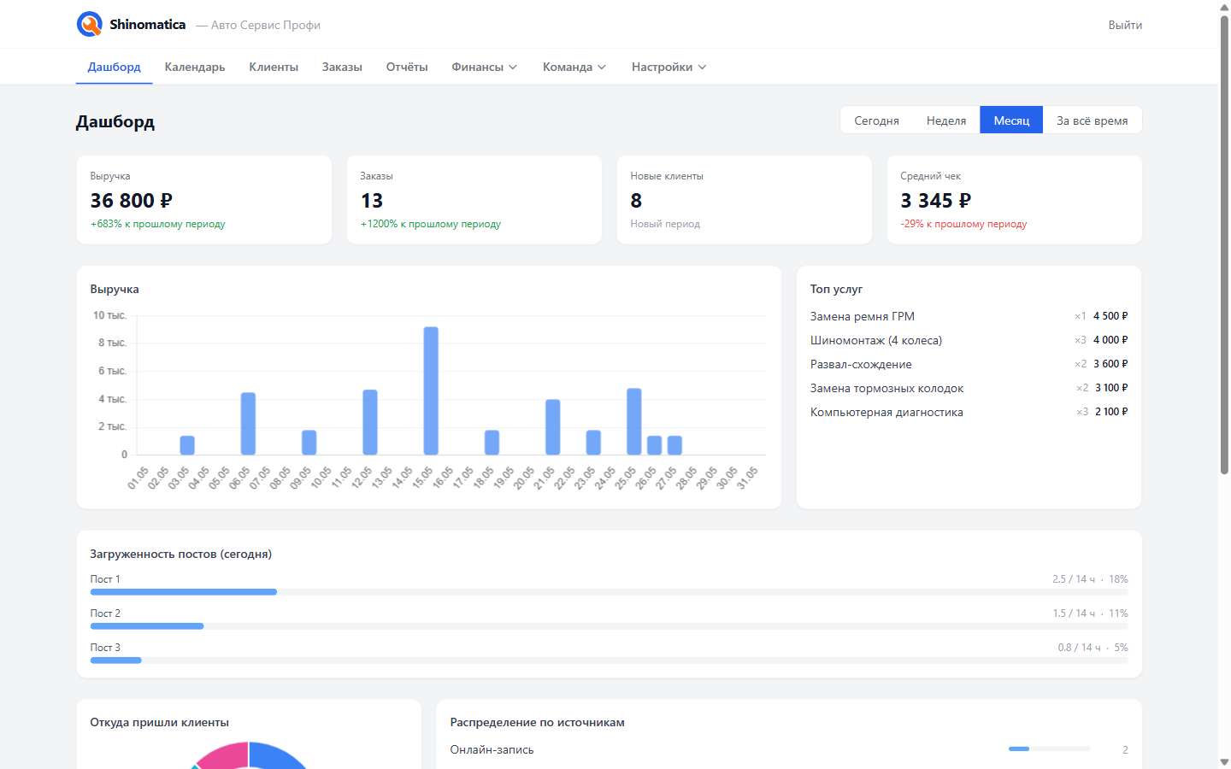Click the Новые клиенты card value "8"

636,201
